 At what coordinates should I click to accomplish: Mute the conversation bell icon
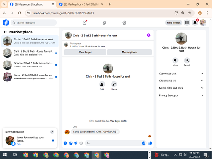tap(175, 60)
